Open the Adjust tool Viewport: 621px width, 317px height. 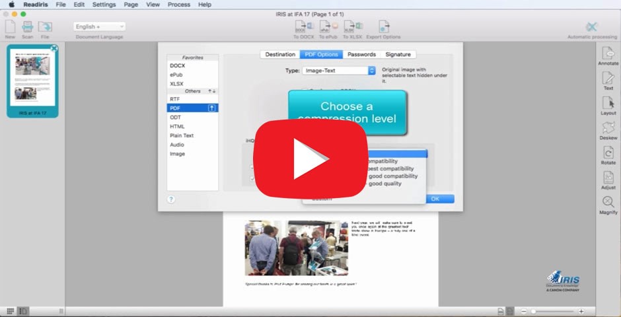point(608,177)
